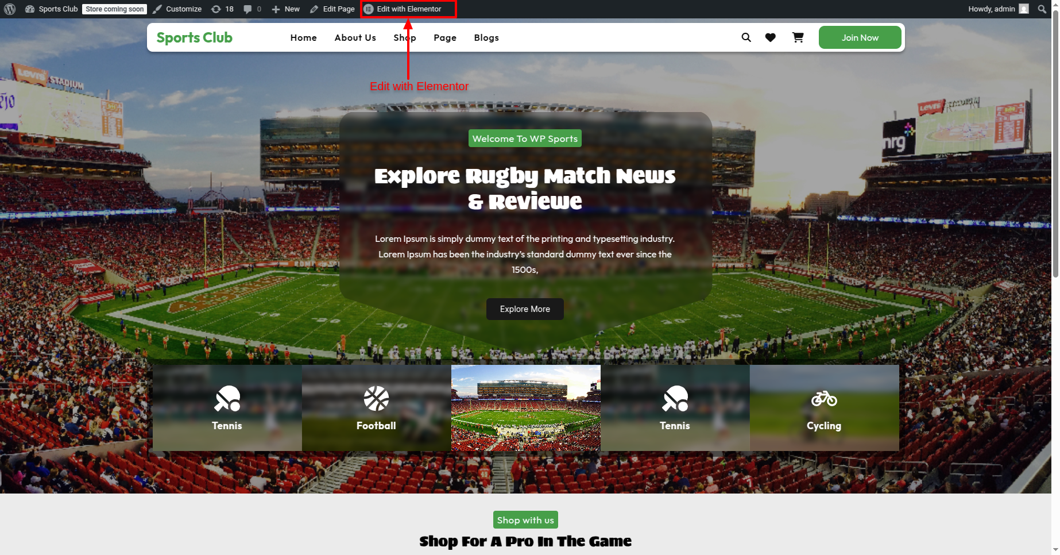Select the Cycling category icon tile
This screenshot has height=555, width=1060.
coord(824,408)
